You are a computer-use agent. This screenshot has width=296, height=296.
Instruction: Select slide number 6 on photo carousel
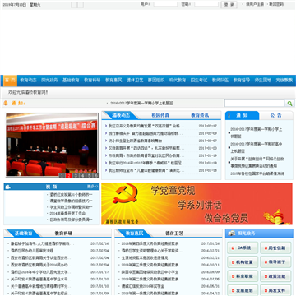(x=96, y=175)
